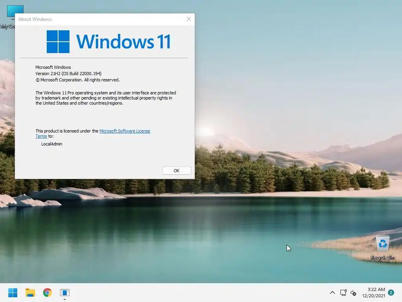Open the Windows Start menu
This screenshot has height=302, width=402.
pyautogui.click(x=13, y=293)
